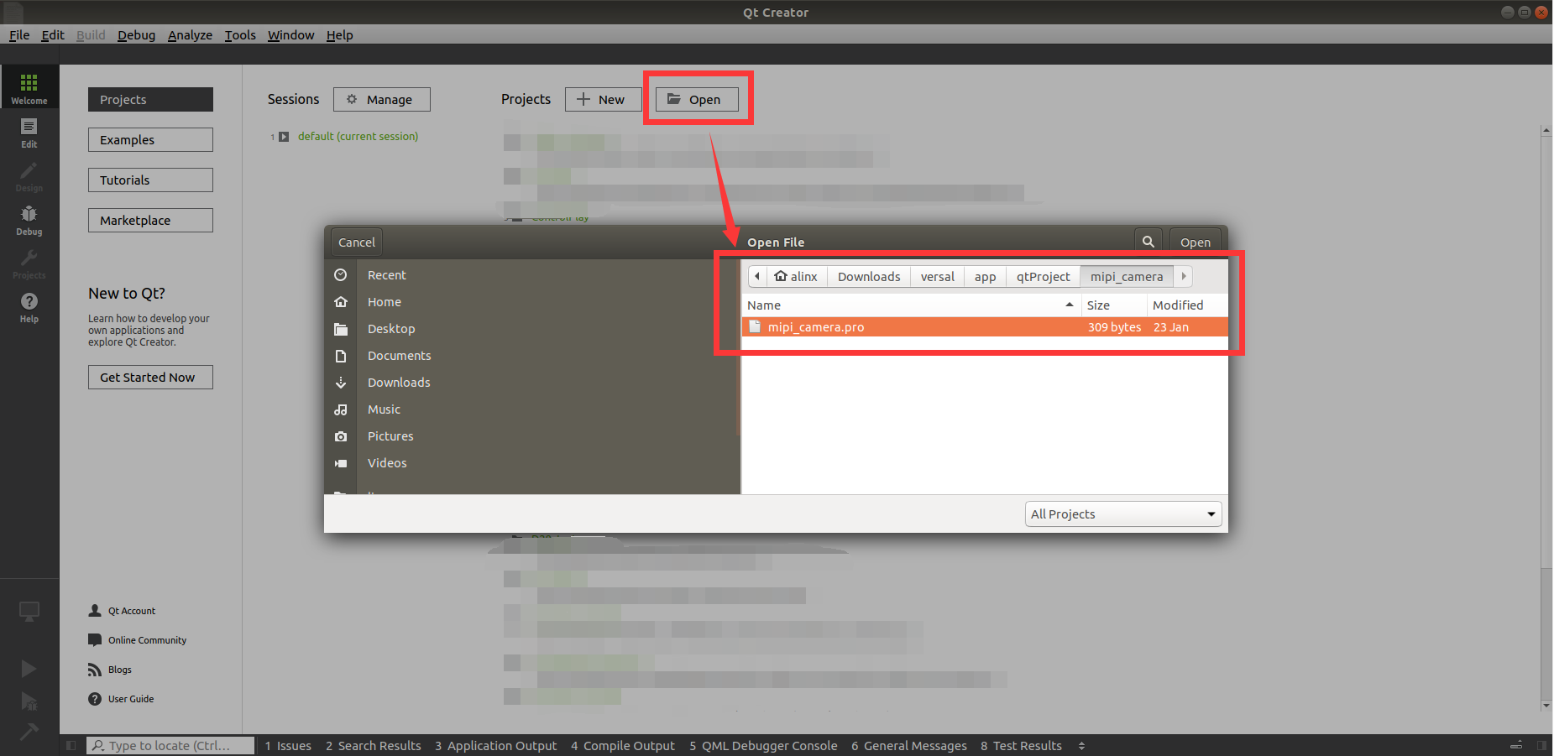Viewport: 1554px width, 756px height.
Task: Open the Help mode question icon
Action: click(29, 306)
